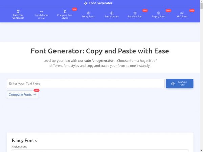Image resolution: width=203 pixels, height=152 pixels.
Task: Click the Ancient Font label
Action: (19, 147)
